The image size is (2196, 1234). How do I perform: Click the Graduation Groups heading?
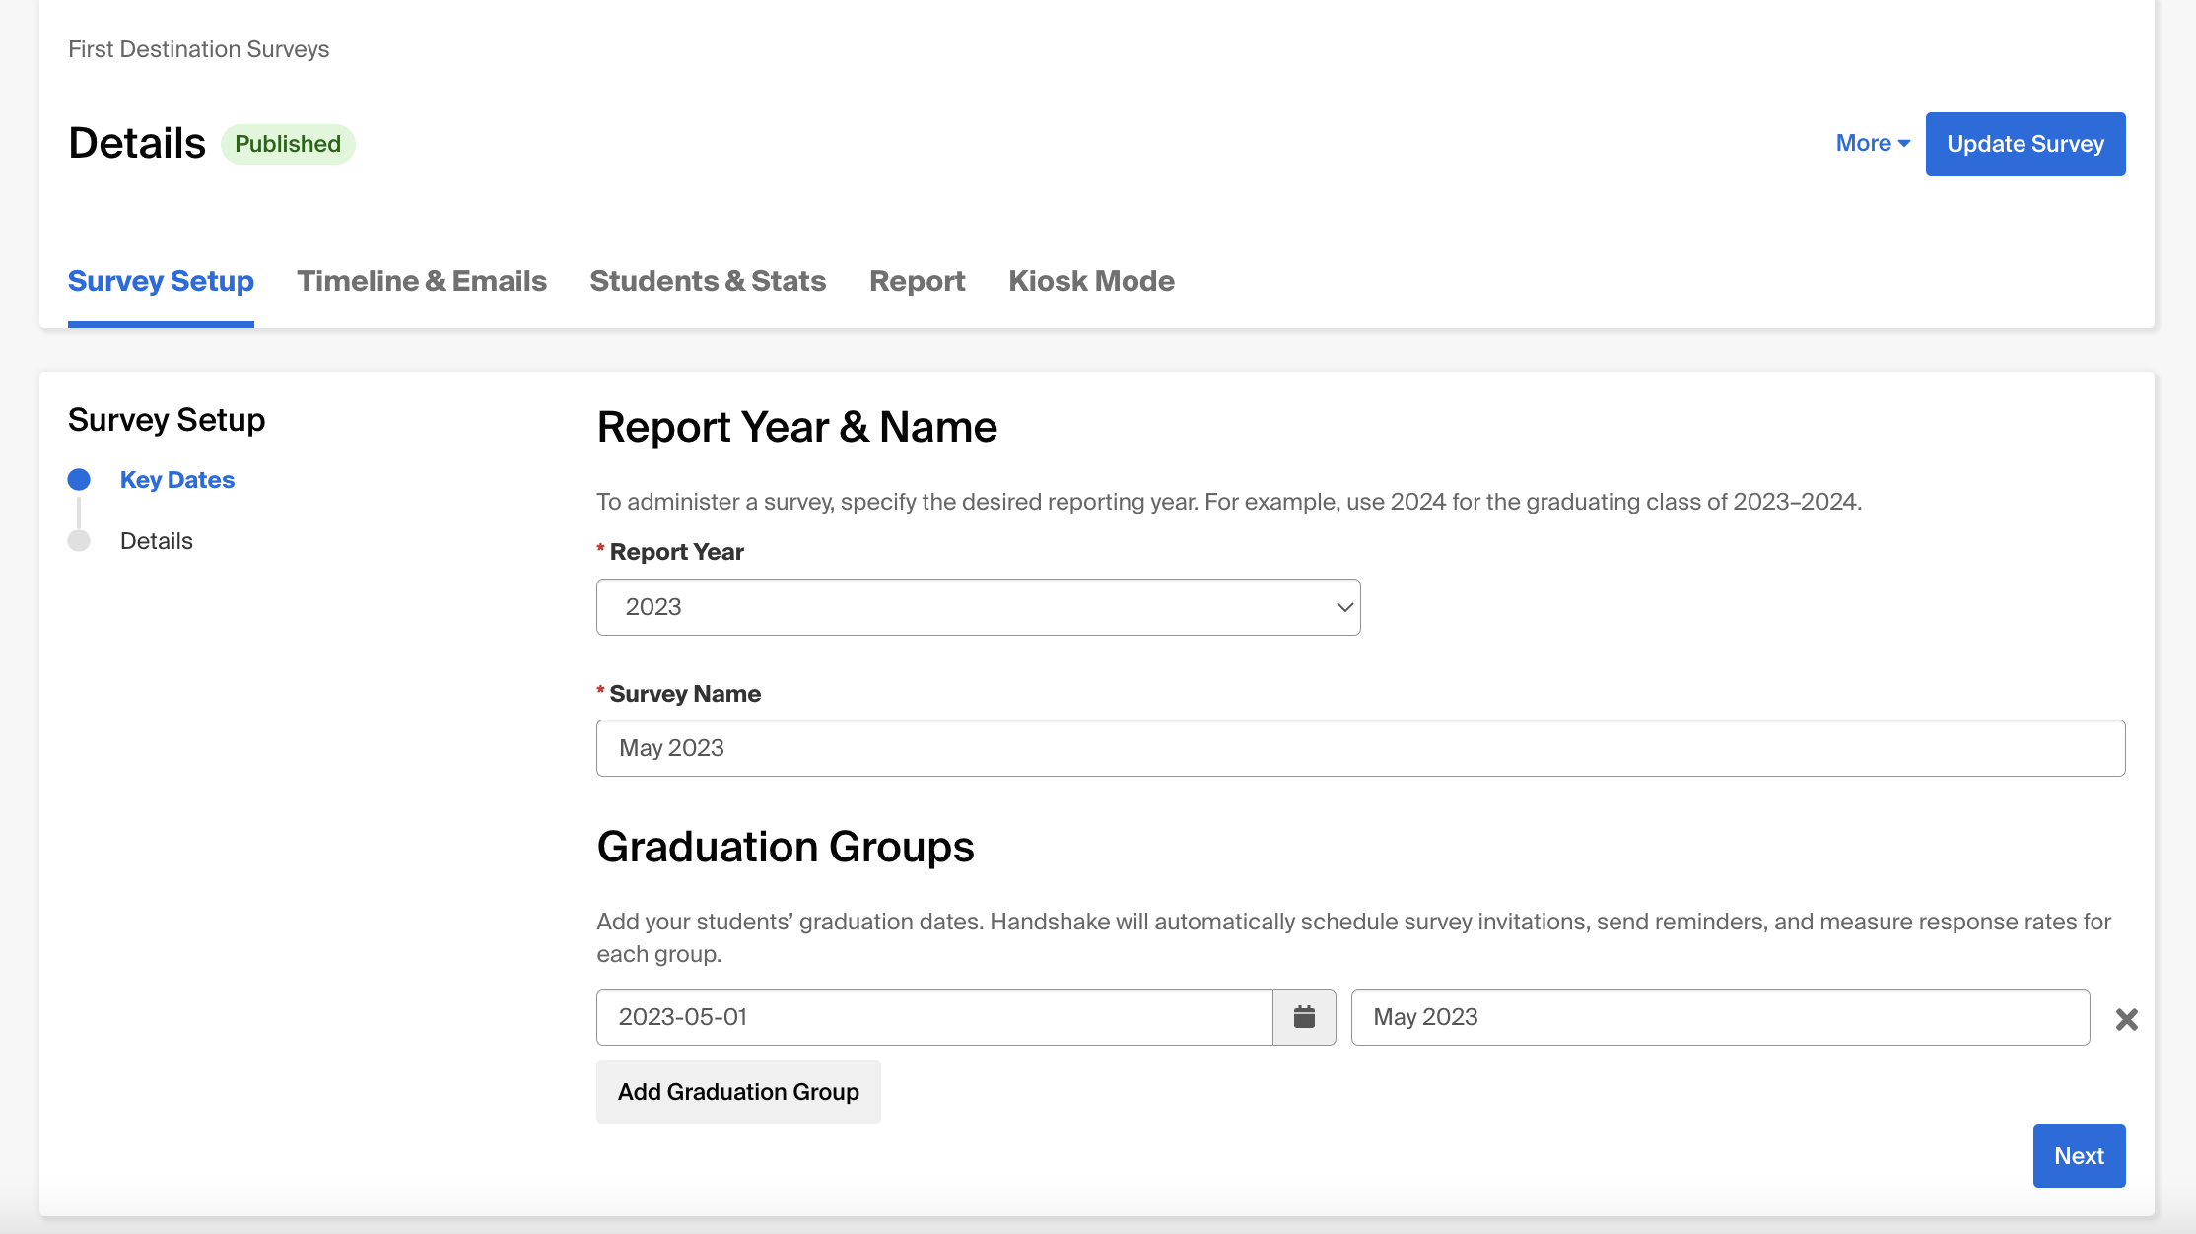coord(785,848)
